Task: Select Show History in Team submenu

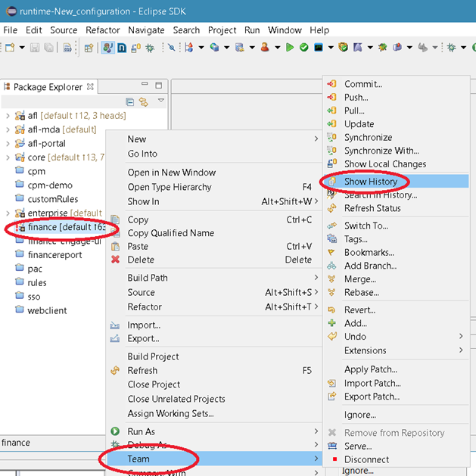Action: click(x=366, y=182)
